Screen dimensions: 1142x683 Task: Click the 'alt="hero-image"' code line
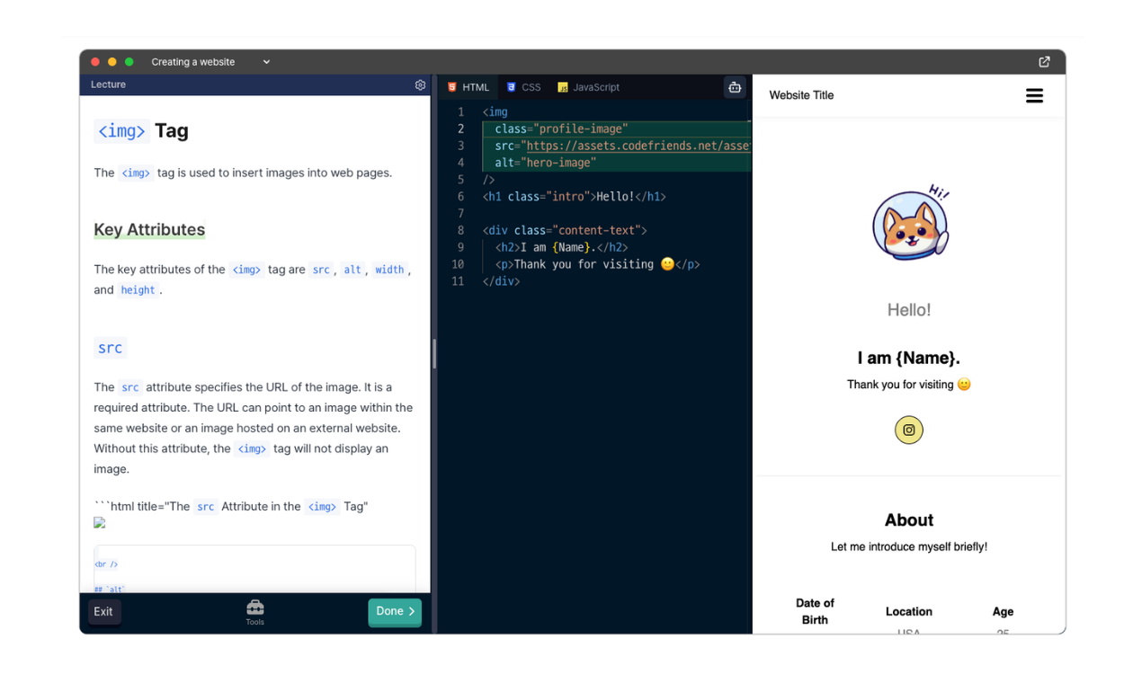[x=545, y=163]
